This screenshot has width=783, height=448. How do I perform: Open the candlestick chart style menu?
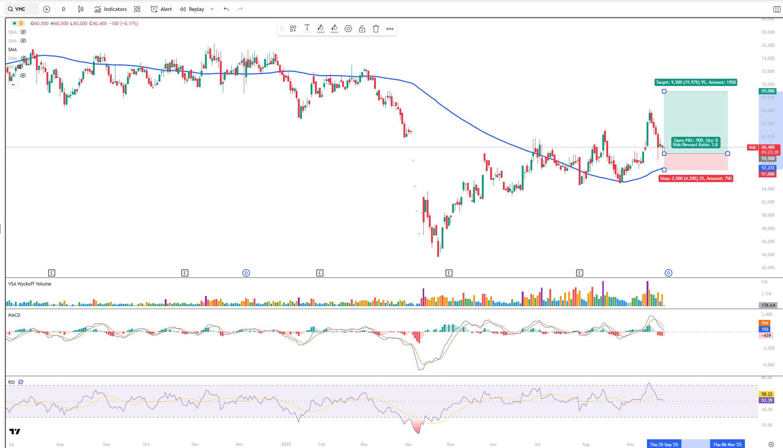click(x=81, y=9)
